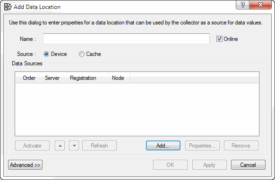Click the help question mark button
Screen dimensions: 275x180
tap(242, 5)
